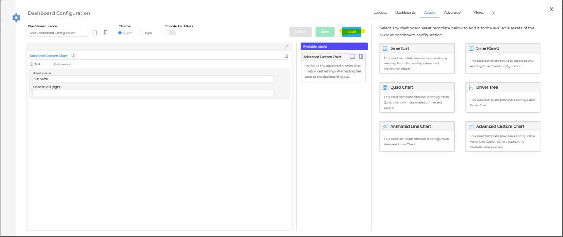This screenshot has width=563, height=237.
Task: Click the "Asset name" label
Action: click(42, 73)
